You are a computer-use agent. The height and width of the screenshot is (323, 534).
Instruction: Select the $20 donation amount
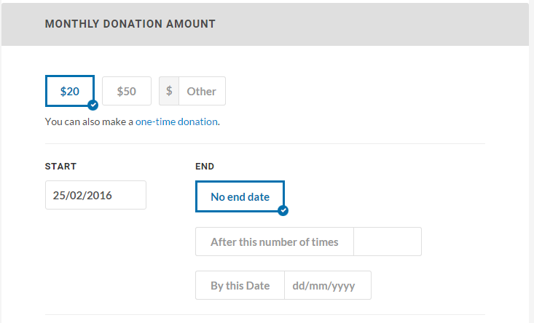[69, 91]
